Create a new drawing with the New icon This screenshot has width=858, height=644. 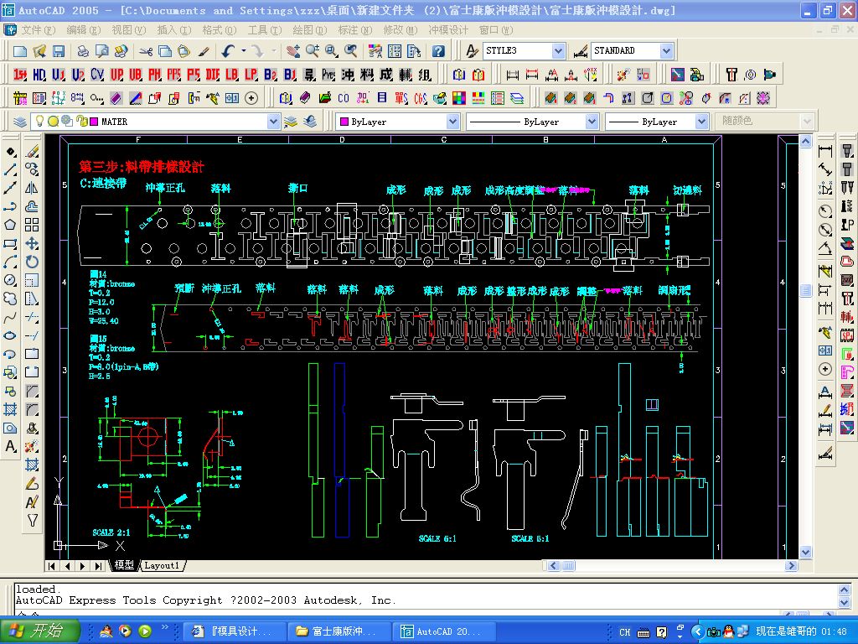pos(20,51)
